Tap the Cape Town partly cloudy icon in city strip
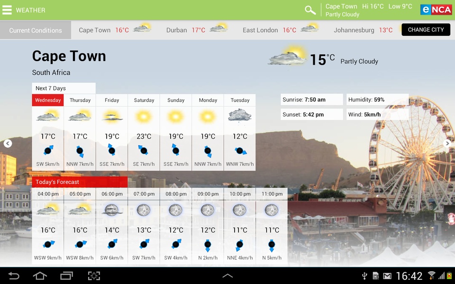This screenshot has width=455, height=284. tap(142, 28)
